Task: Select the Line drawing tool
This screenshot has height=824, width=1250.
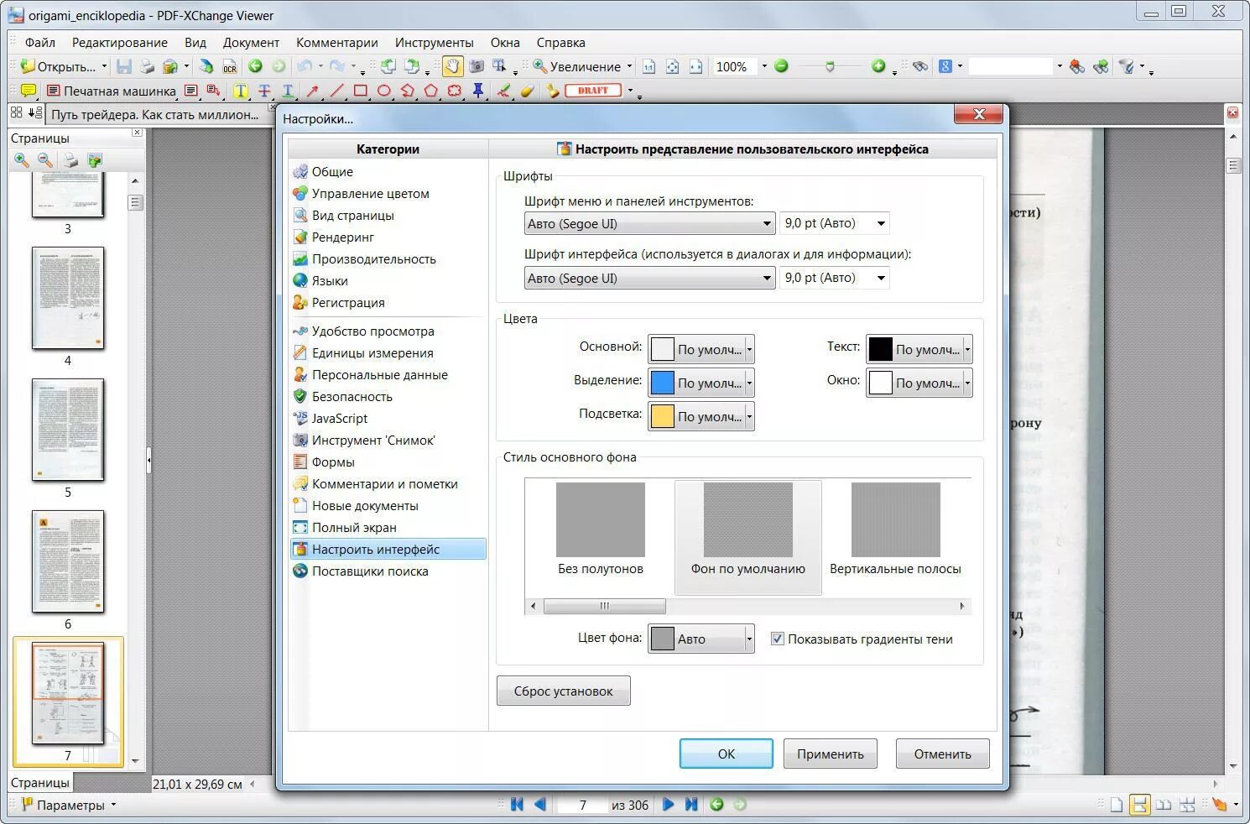Action: 336,91
